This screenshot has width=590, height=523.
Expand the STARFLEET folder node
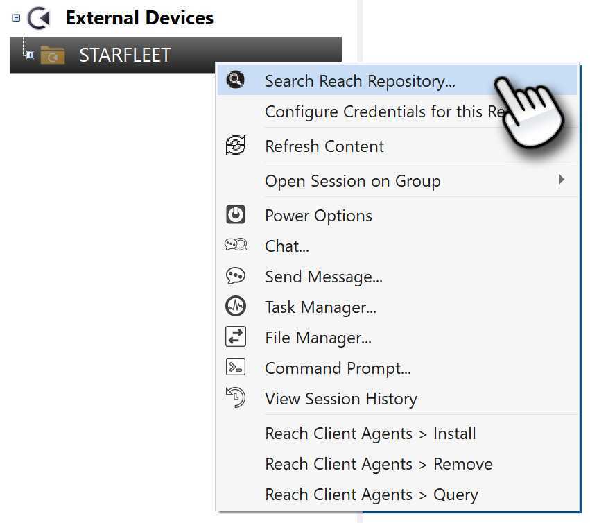point(29,55)
